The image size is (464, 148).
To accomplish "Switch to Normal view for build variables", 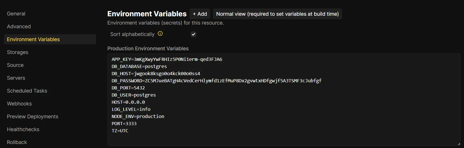I will [x=277, y=14].
